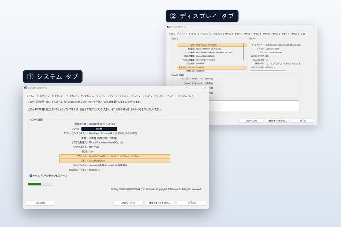This screenshot has width=341, height=227.
Task: Click AMD Radeon Graphics Processor chip type value
Action: (x=214, y=52)
